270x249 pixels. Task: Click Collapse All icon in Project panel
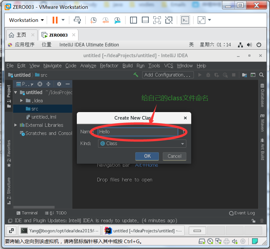point(48,84)
